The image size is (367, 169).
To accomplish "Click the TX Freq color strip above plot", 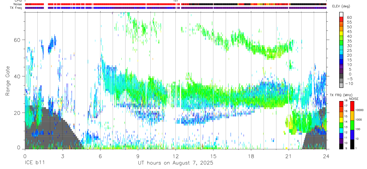I will (x=176, y=8).
